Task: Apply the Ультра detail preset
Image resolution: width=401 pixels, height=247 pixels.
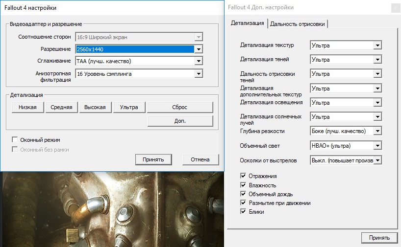Action: pyautogui.click(x=129, y=107)
